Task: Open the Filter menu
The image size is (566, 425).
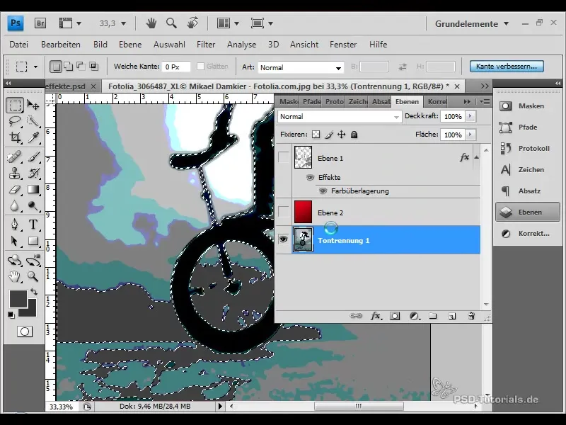Action: [206, 45]
